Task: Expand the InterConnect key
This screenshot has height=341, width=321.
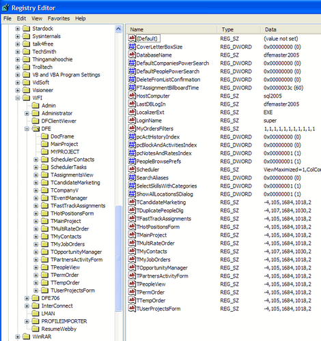Action: coord(27,306)
